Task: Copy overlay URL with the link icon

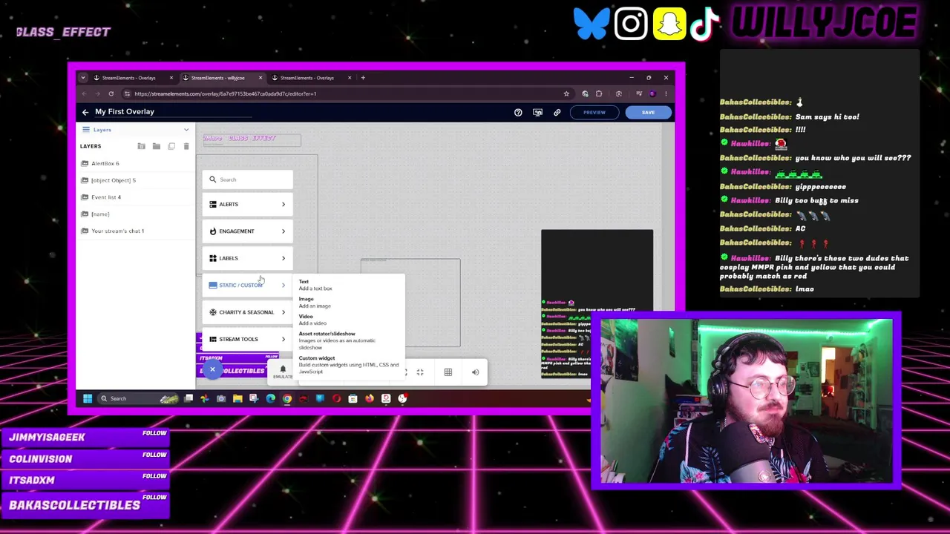Action: coord(557,113)
